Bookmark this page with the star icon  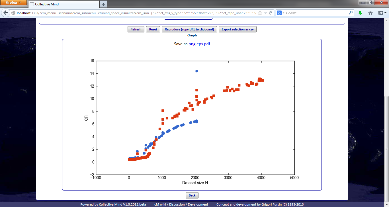tap(260, 13)
